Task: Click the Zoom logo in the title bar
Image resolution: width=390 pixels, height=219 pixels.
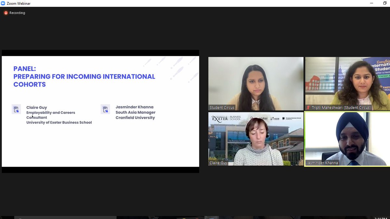Action: 3,3
